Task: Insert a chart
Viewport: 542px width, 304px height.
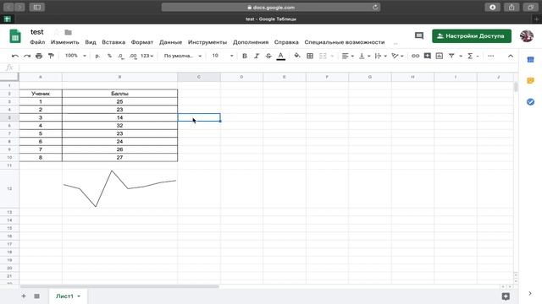Action: coord(440,56)
